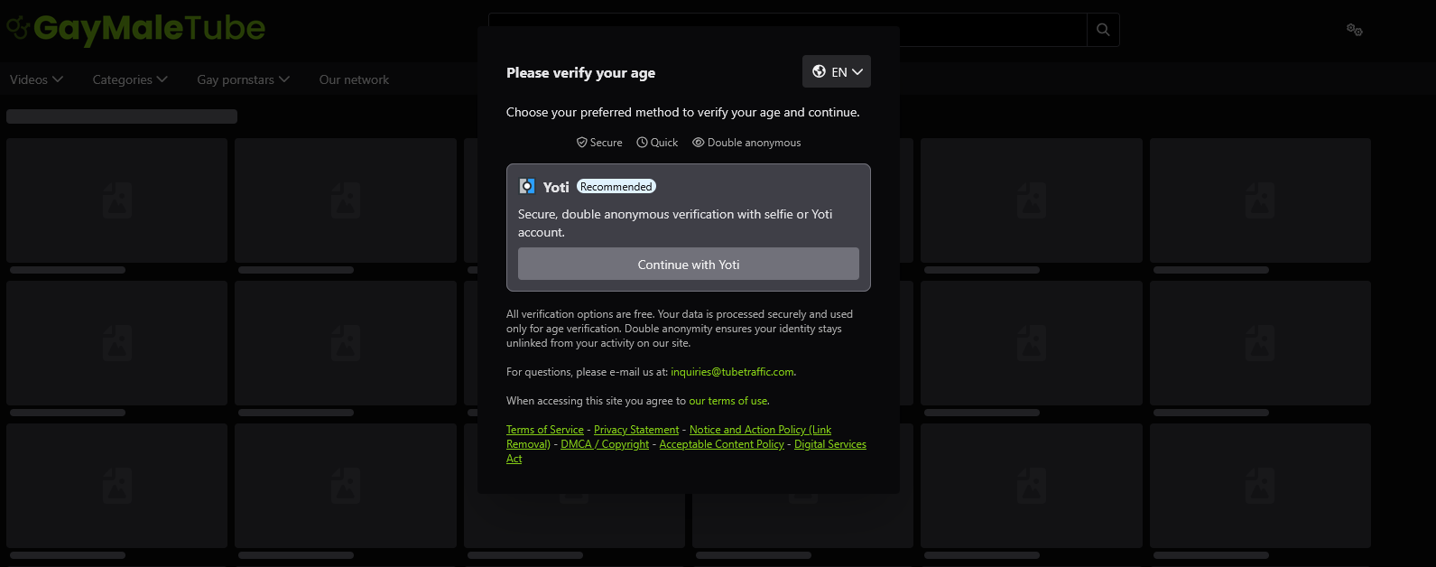1436x567 pixels.
Task: Expand the Categories menu
Action: pos(130,79)
